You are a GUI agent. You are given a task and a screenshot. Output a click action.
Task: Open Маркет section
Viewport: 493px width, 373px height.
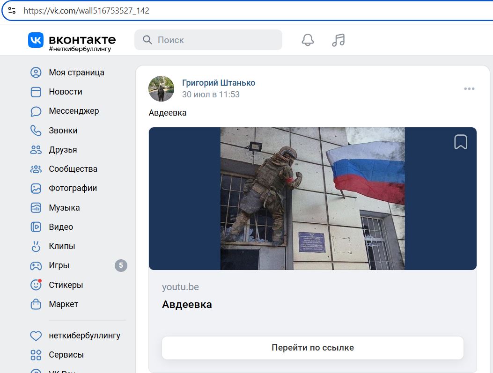pyautogui.click(x=63, y=304)
